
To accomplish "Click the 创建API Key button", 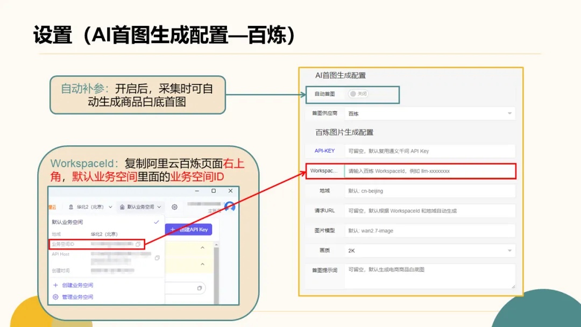I will [189, 230].
